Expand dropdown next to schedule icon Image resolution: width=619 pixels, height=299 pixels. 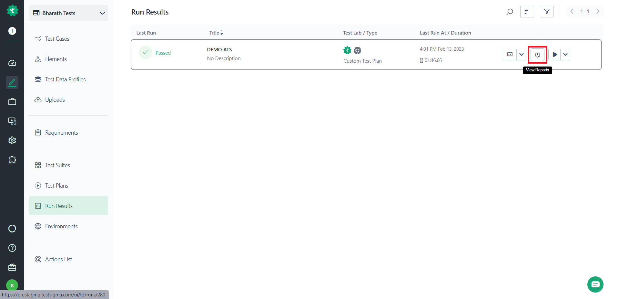pyautogui.click(x=522, y=55)
